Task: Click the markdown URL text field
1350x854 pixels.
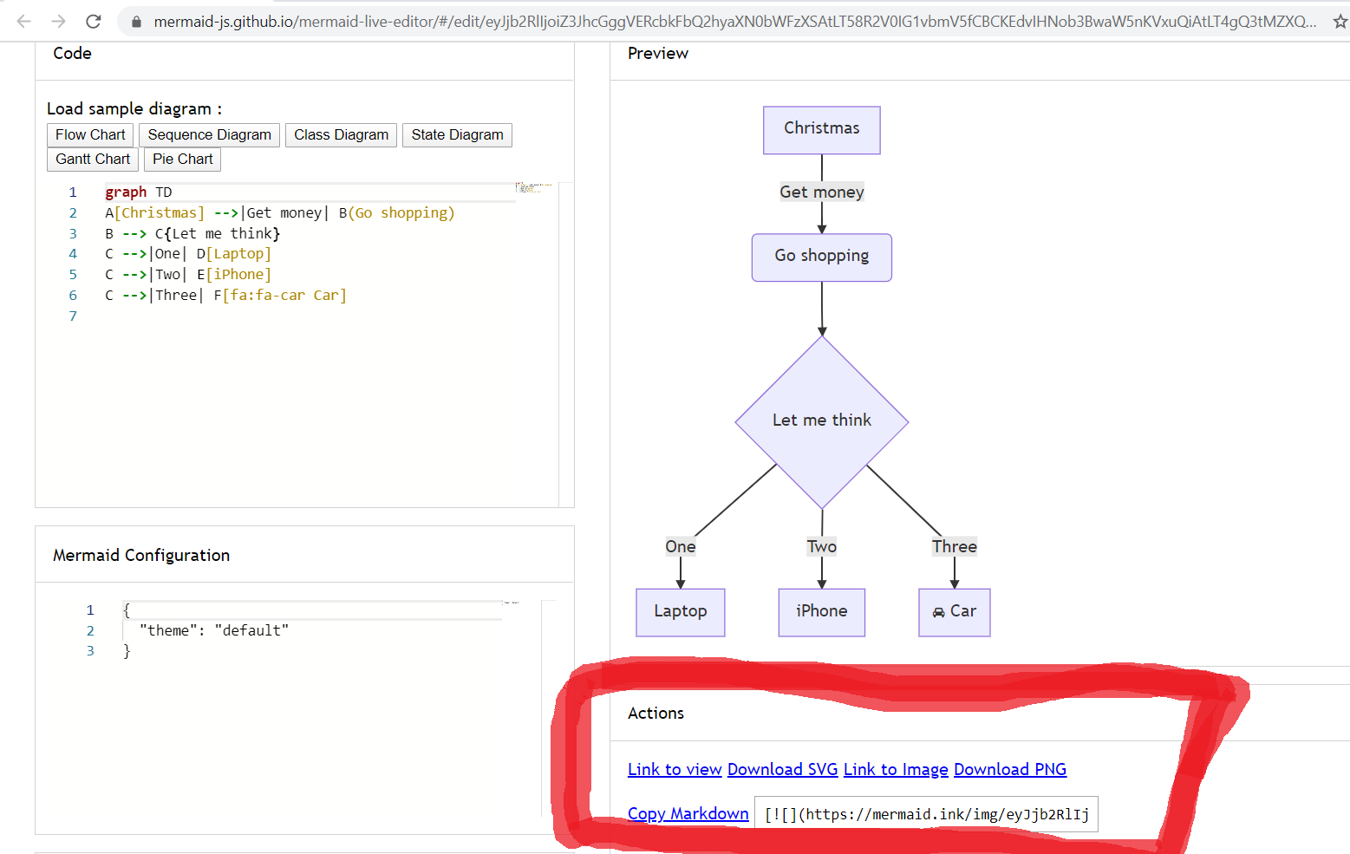Action: click(x=926, y=814)
